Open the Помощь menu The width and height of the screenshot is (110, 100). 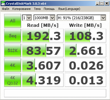pos(49,9)
